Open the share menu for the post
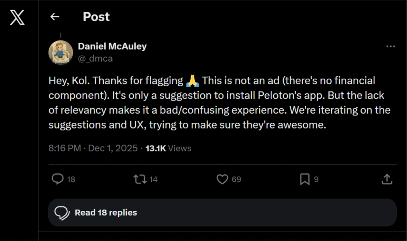407x241 pixels. click(x=388, y=179)
